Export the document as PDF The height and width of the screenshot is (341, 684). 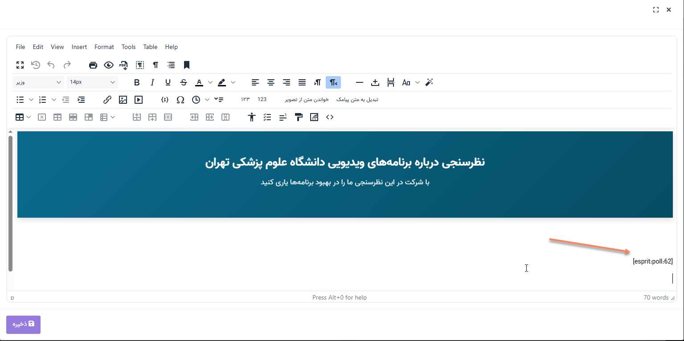[123, 65]
